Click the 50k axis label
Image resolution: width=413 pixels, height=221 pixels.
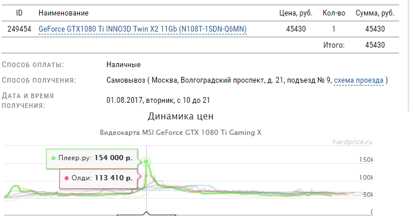pos(368,195)
